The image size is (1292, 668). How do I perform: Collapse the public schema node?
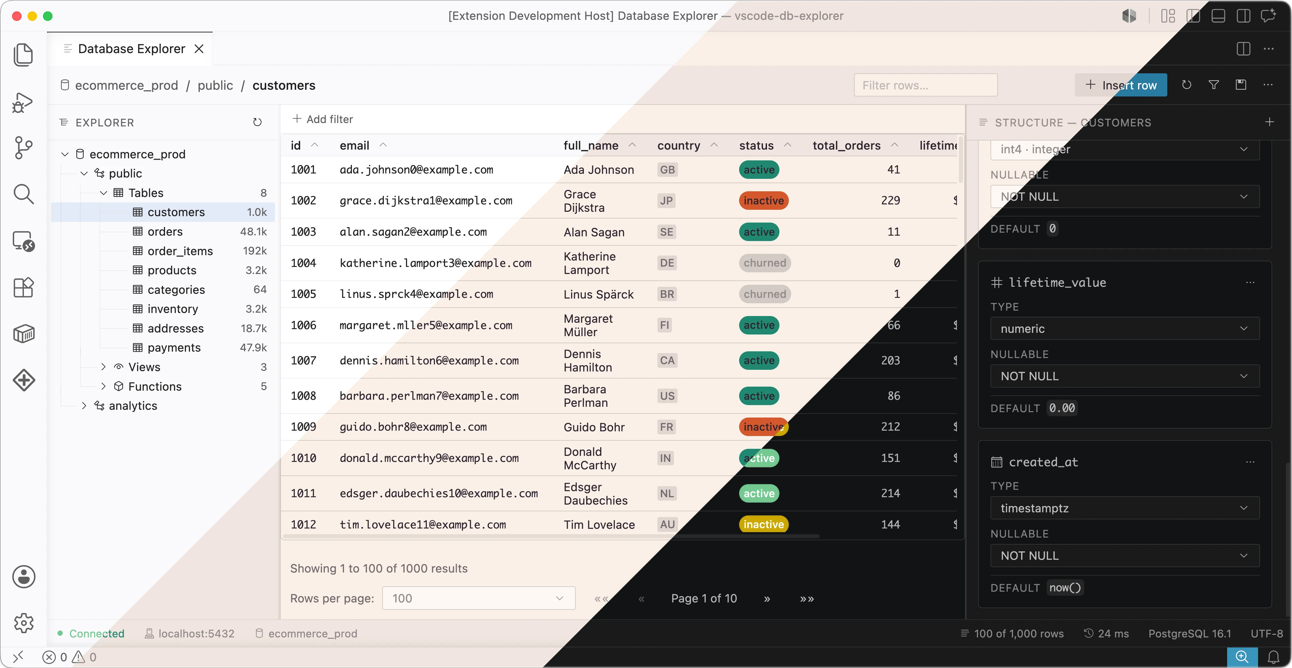(x=84, y=173)
